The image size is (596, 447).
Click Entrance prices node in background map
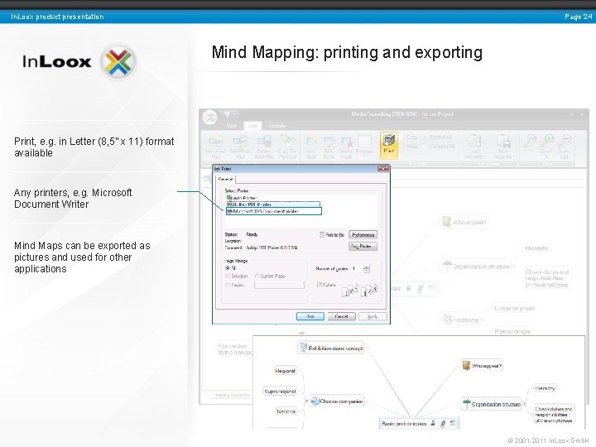click(x=515, y=308)
